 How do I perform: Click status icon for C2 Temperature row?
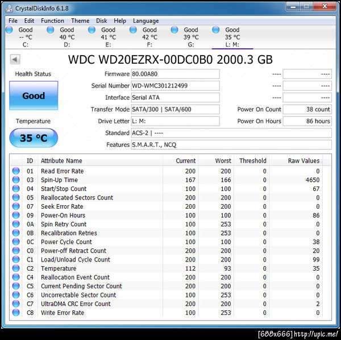tap(16, 268)
